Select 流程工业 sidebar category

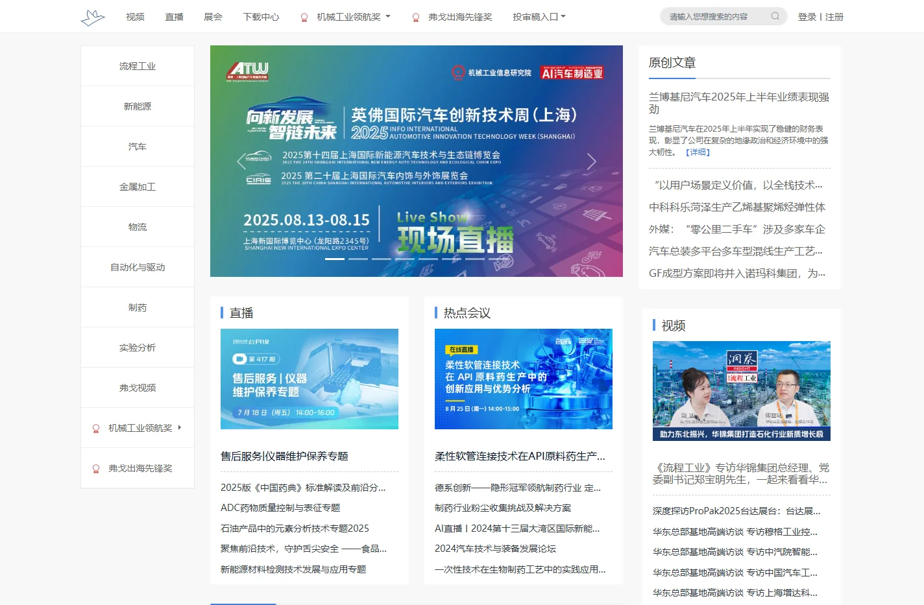pyautogui.click(x=138, y=66)
